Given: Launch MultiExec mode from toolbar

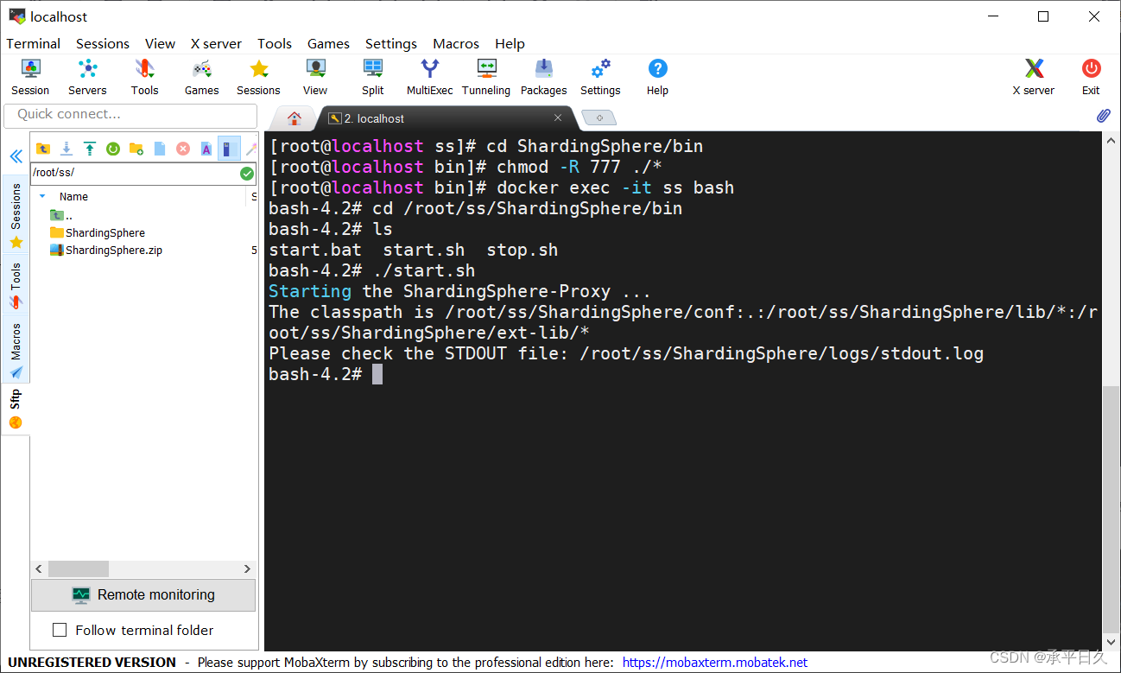Looking at the screenshot, I should click(x=430, y=77).
